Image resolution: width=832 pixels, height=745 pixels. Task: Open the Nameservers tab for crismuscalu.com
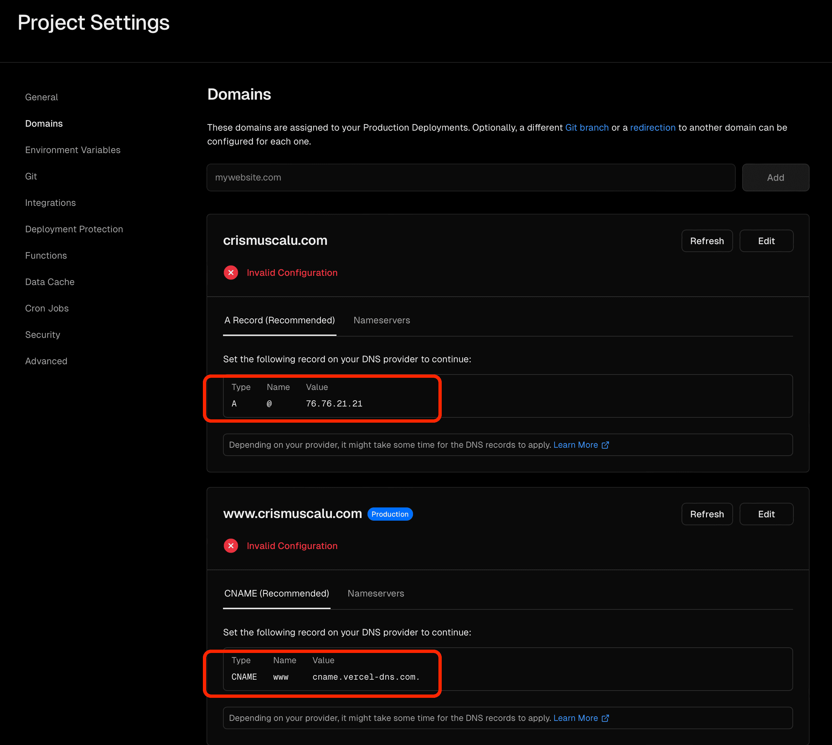click(x=381, y=320)
